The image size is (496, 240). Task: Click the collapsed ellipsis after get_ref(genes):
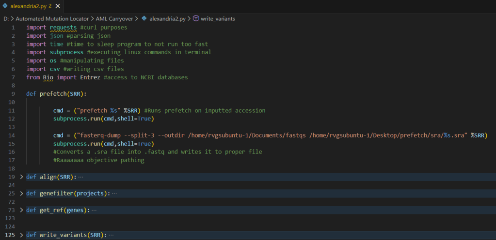click(x=94, y=210)
